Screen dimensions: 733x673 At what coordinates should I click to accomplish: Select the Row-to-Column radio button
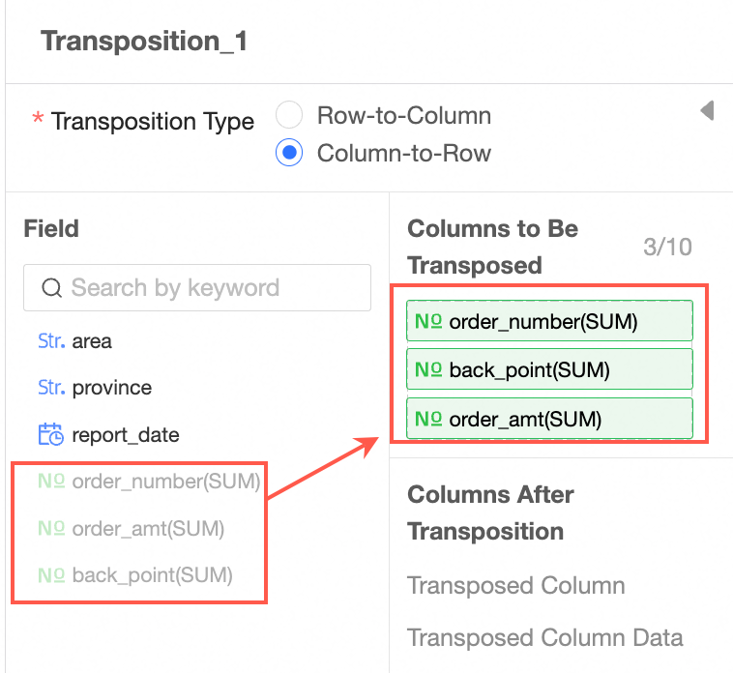click(290, 116)
